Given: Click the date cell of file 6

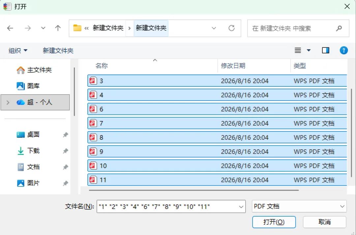Looking at the screenshot, I should [245, 109].
